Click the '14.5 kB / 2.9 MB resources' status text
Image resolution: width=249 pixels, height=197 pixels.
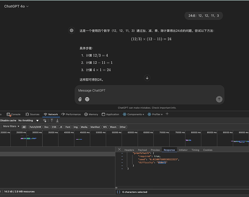click(19, 191)
